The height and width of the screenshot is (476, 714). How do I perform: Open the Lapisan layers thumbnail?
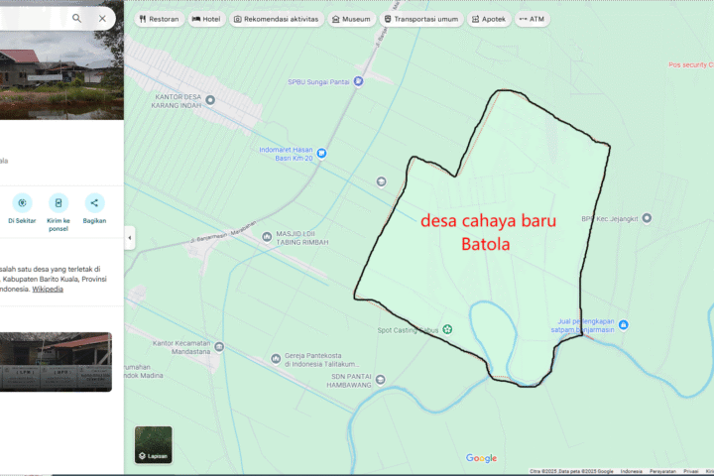[154, 445]
